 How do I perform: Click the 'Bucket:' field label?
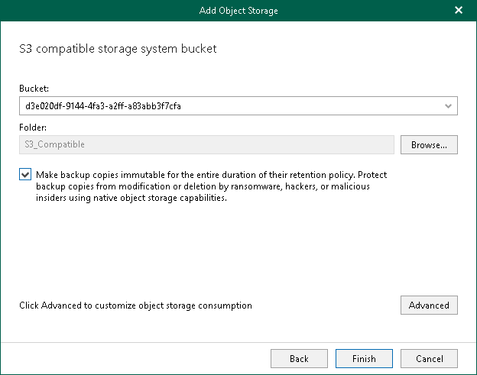[32, 89]
